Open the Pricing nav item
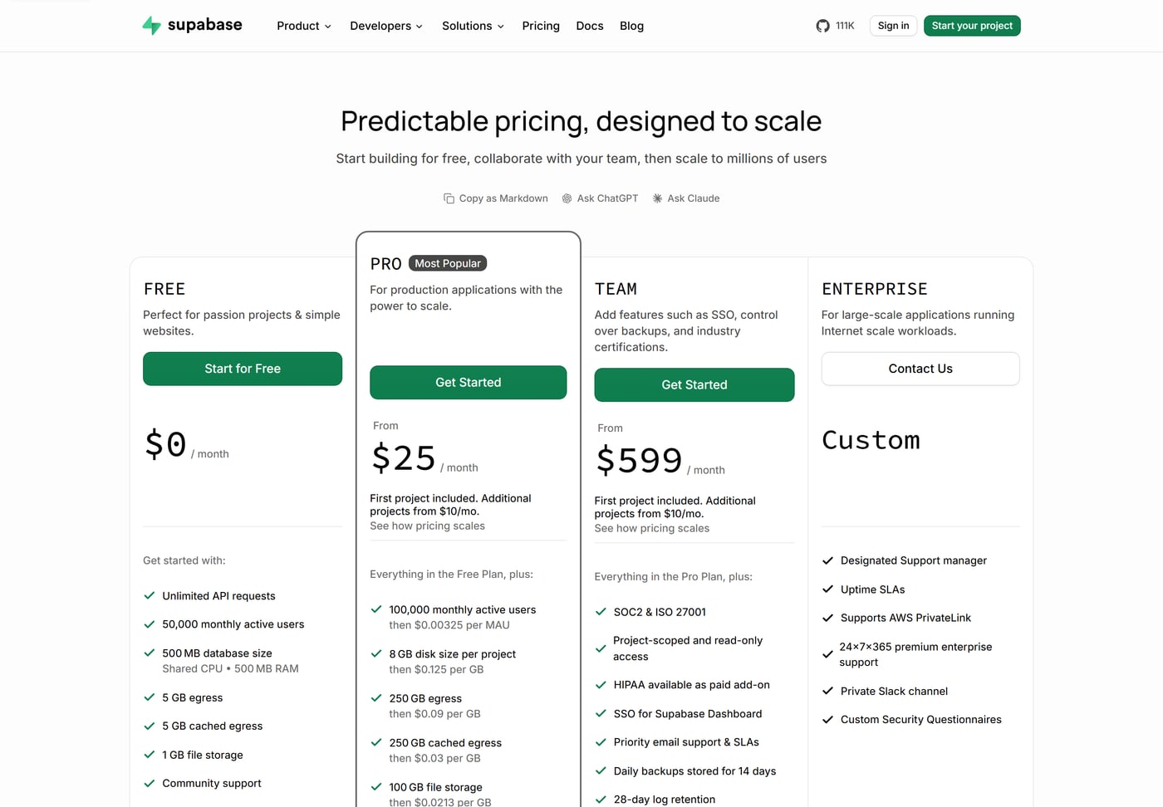Image resolution: width=1163 pixels, height=807 pixels. click(541, 26)
